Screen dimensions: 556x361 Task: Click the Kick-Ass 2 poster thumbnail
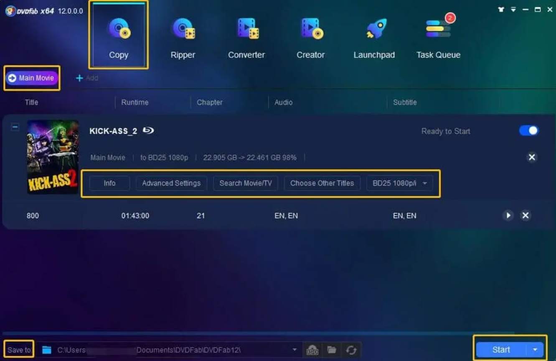(53, 157)
